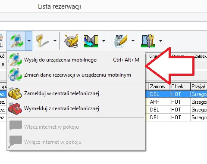The image size is (207, 164).
Task: Click the Zamów. column header
Action: point(160,87)
